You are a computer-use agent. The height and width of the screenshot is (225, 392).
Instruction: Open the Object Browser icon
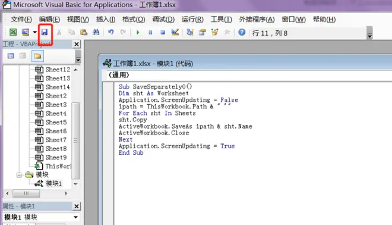(214, 32)
